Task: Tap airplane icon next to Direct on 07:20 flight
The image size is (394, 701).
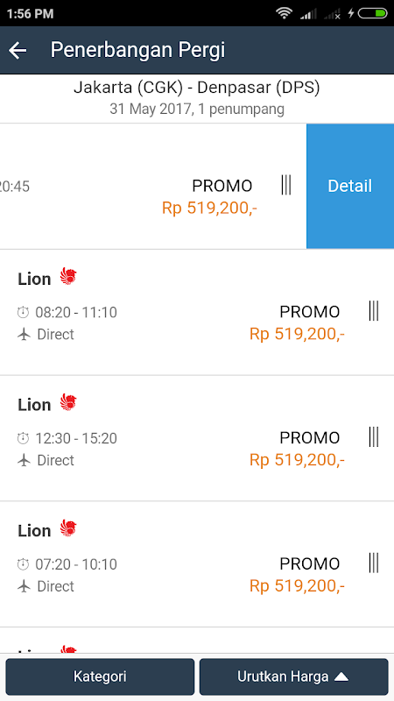Action: coord(24,586)
